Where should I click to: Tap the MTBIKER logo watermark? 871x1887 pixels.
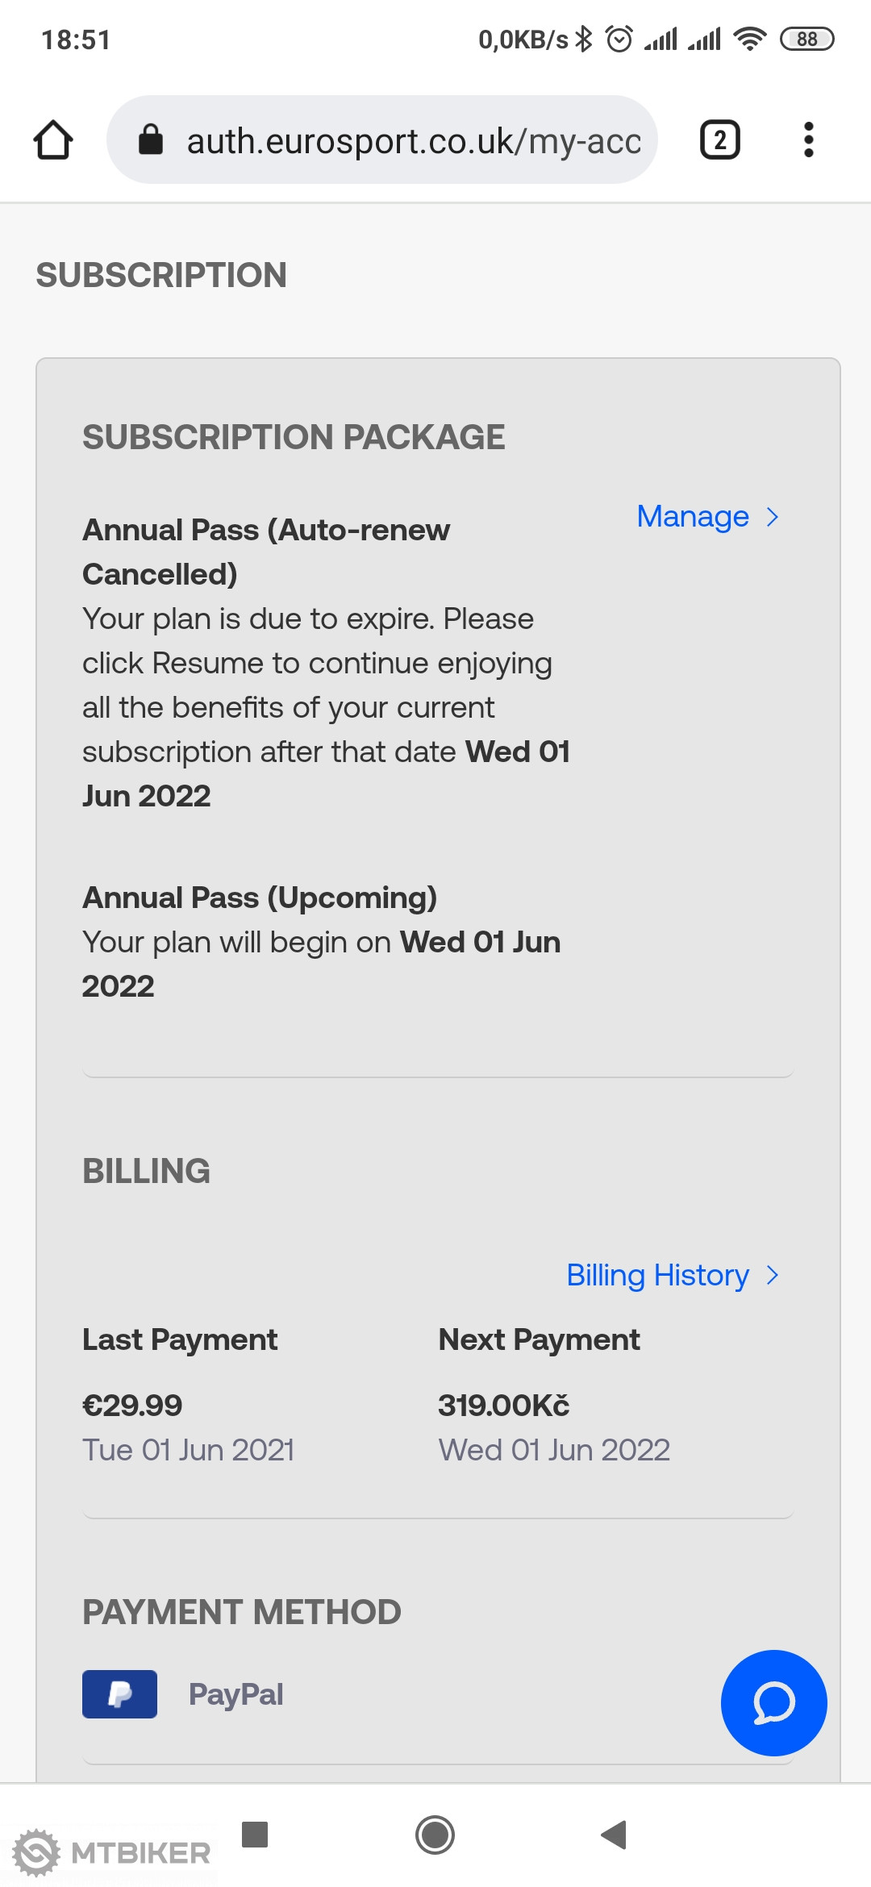click(x=113, y=1852)
